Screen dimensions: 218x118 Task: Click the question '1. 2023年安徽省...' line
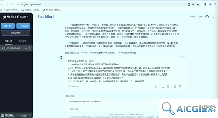point(93,65)
